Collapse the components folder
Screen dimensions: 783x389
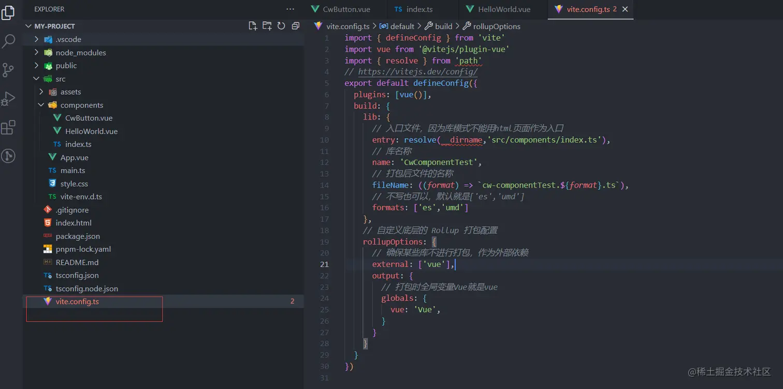(41, 105)
